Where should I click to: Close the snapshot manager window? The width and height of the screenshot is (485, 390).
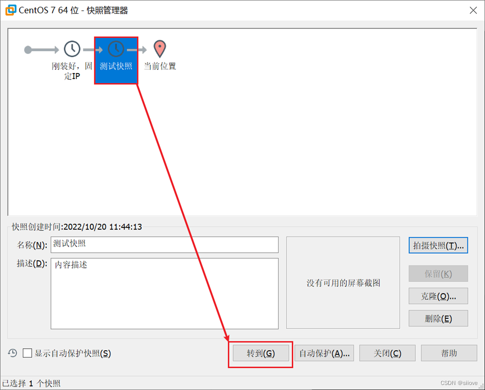coord(473,10)
